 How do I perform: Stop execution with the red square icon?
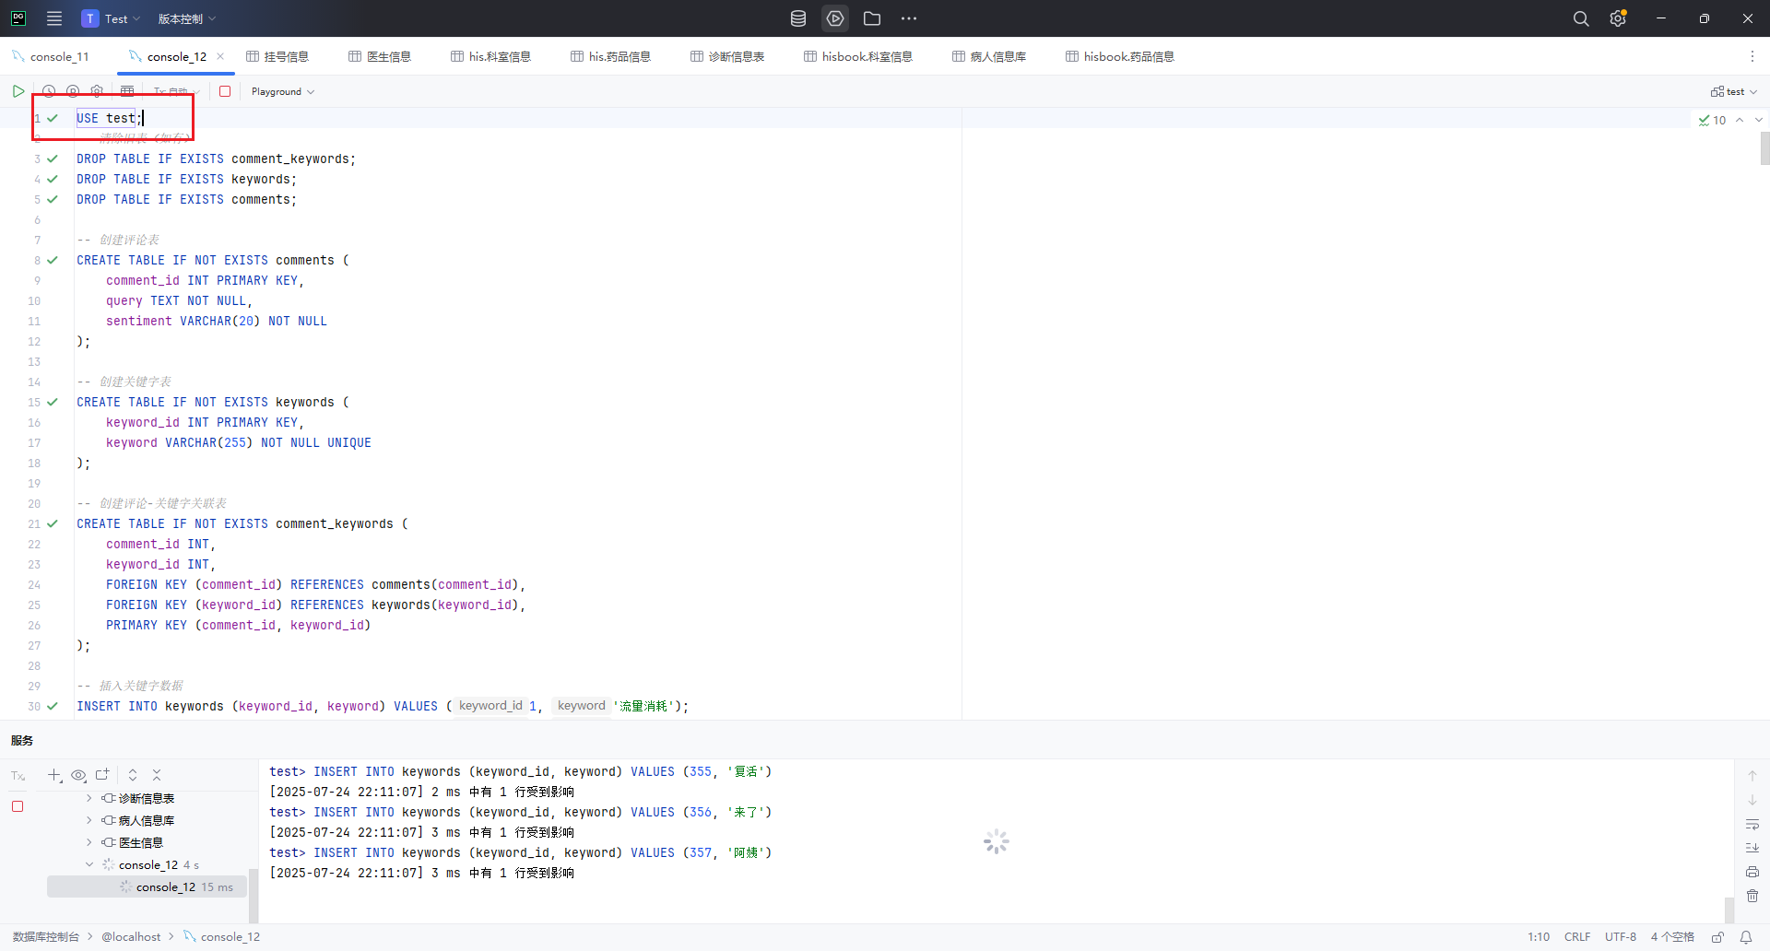tap(226, 91)
